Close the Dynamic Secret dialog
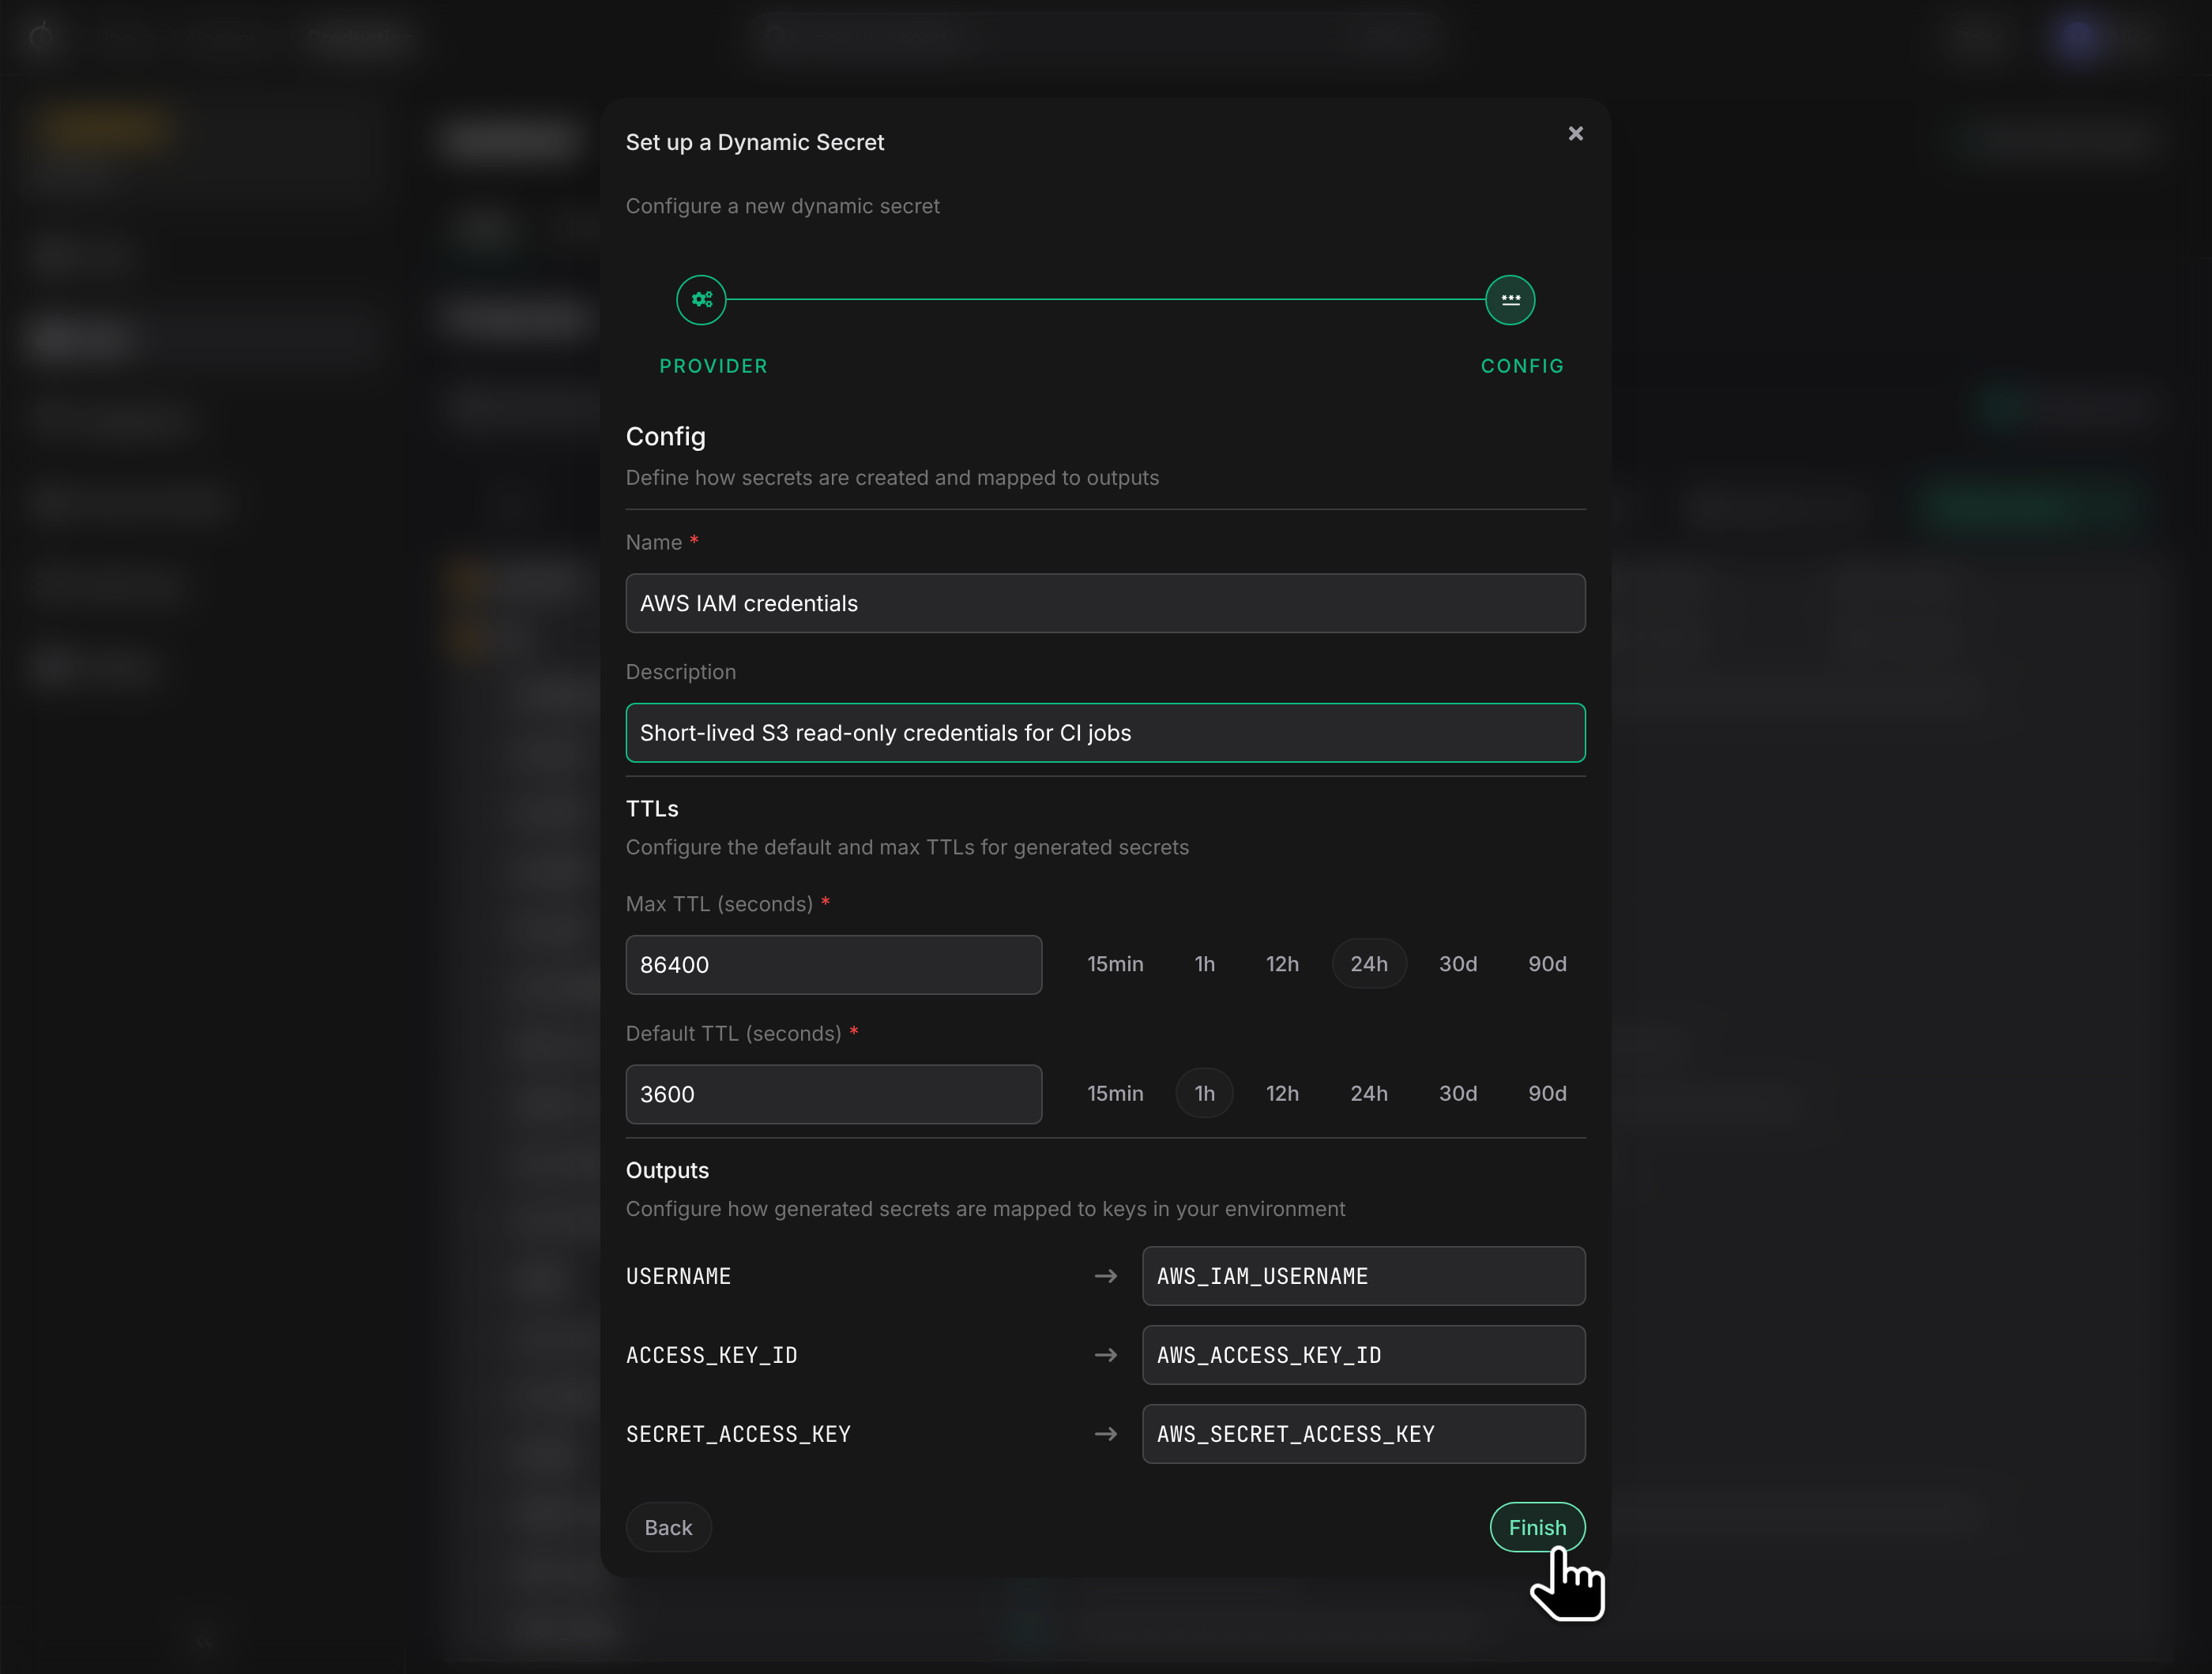The width and height of the screenshot is (2212, 1674). pyautogui.click(x=1575, y=133)
